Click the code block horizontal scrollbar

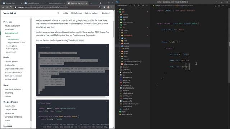[x=71, y=97]
